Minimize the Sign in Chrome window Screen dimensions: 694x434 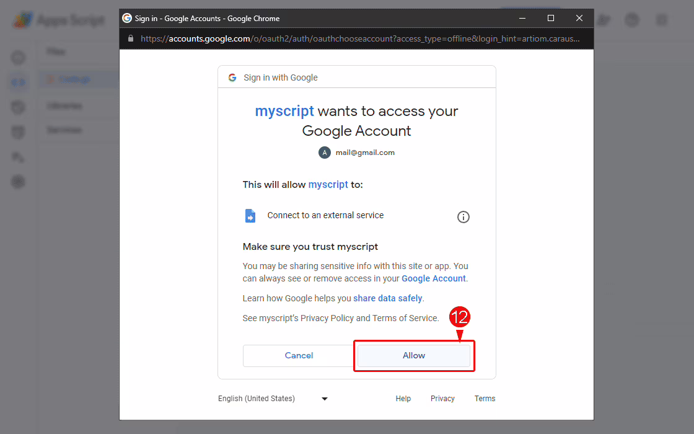click(x=522, y=19)
